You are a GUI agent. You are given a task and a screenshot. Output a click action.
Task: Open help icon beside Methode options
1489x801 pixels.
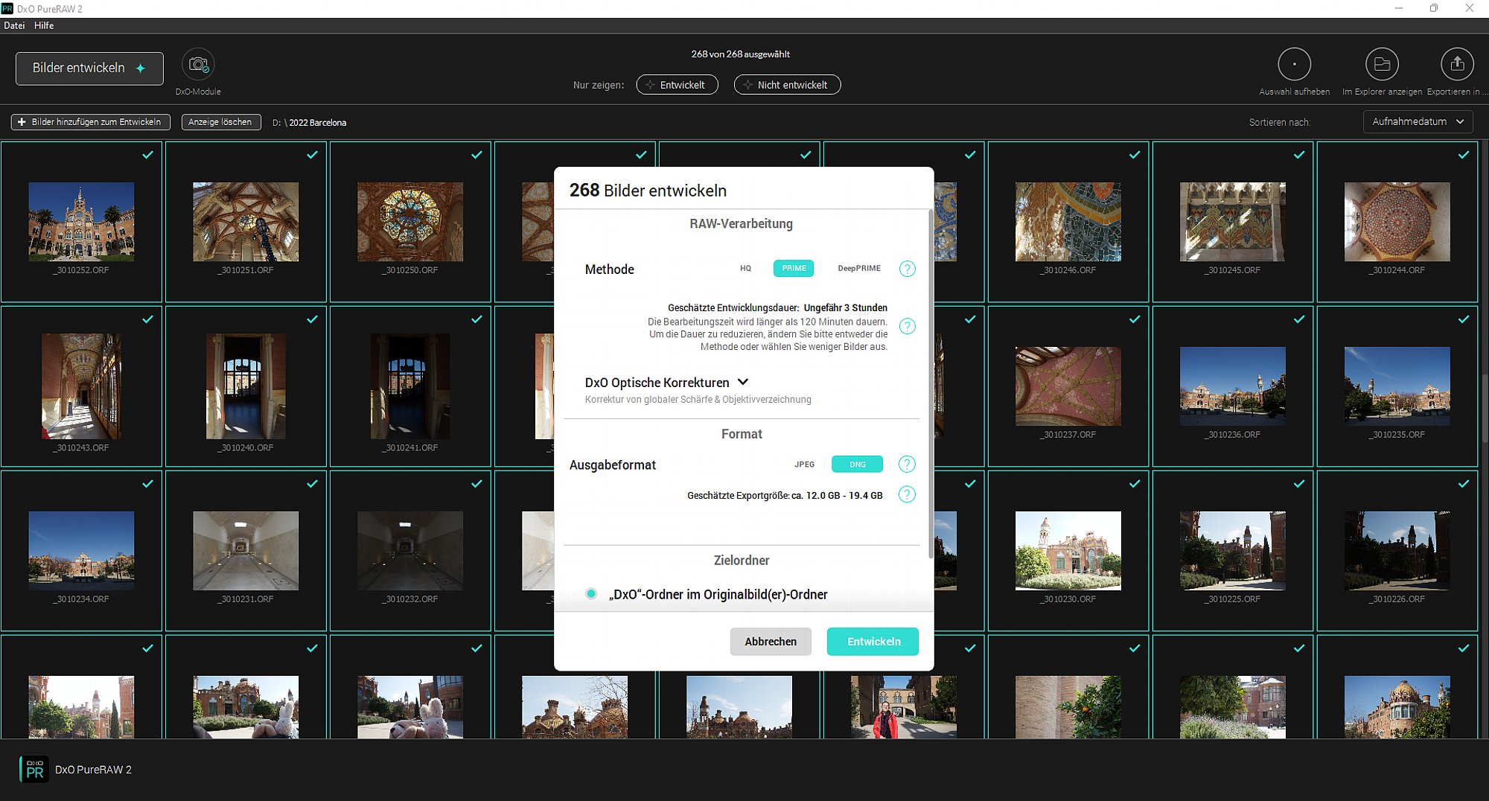click(x=907, y=269)
